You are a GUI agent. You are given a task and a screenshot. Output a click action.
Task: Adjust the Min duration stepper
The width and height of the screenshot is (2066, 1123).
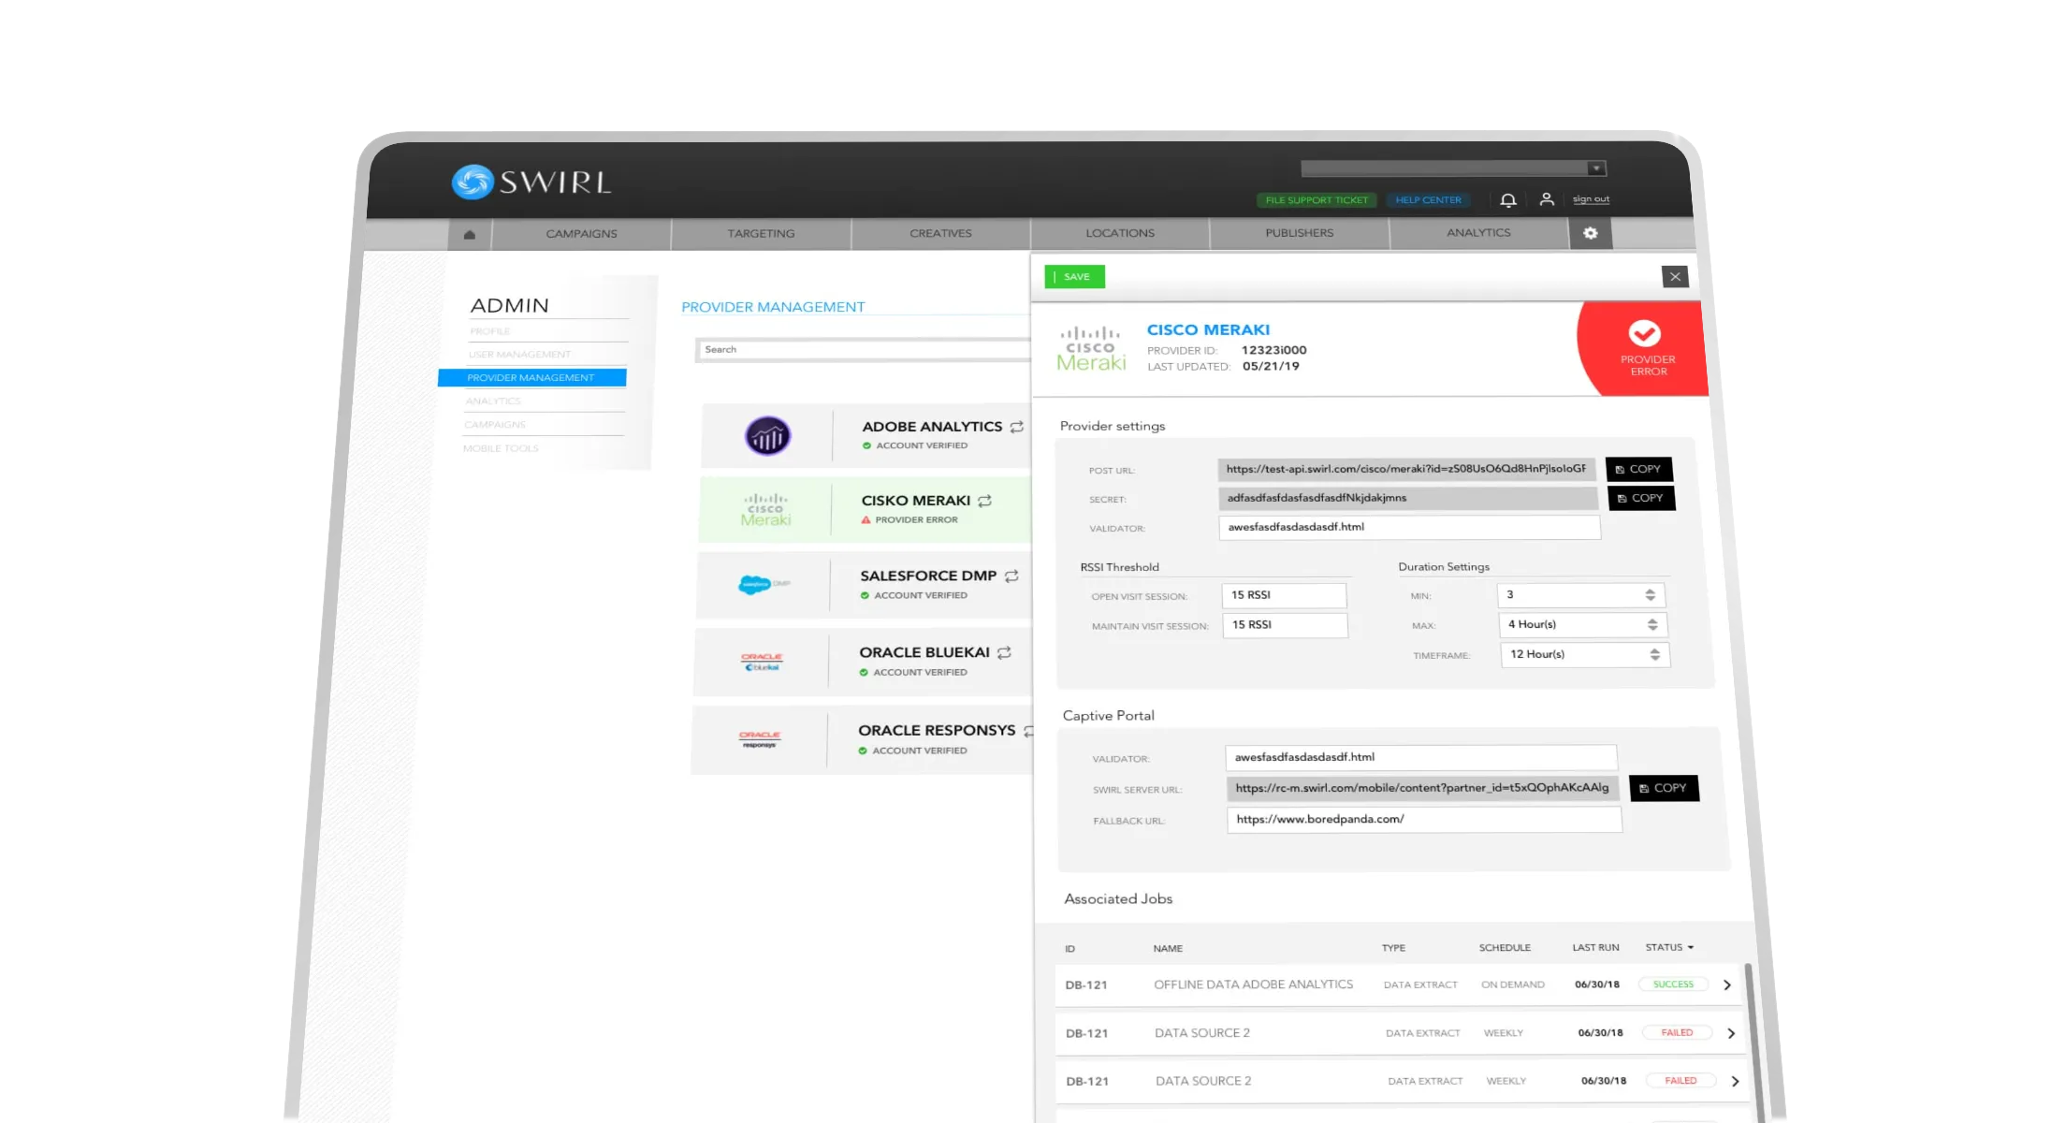pos(1650,595)
